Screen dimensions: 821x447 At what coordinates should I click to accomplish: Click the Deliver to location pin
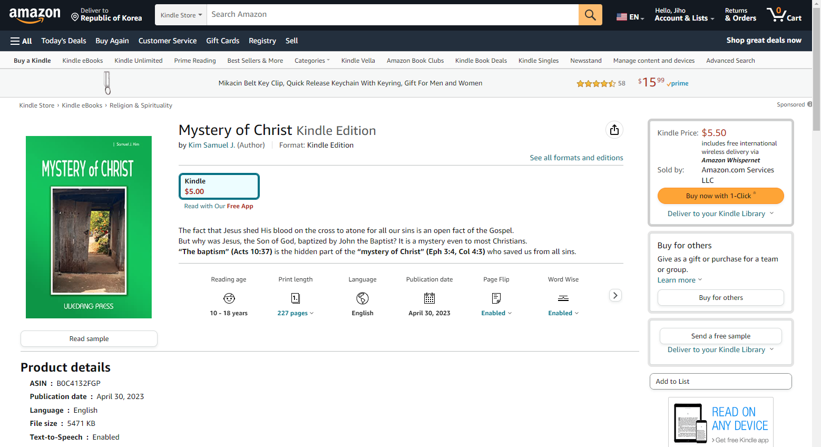tap(75, 17)
